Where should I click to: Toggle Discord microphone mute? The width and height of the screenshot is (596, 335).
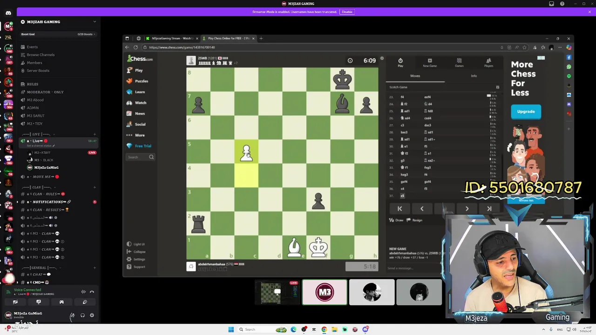(72, 315)
